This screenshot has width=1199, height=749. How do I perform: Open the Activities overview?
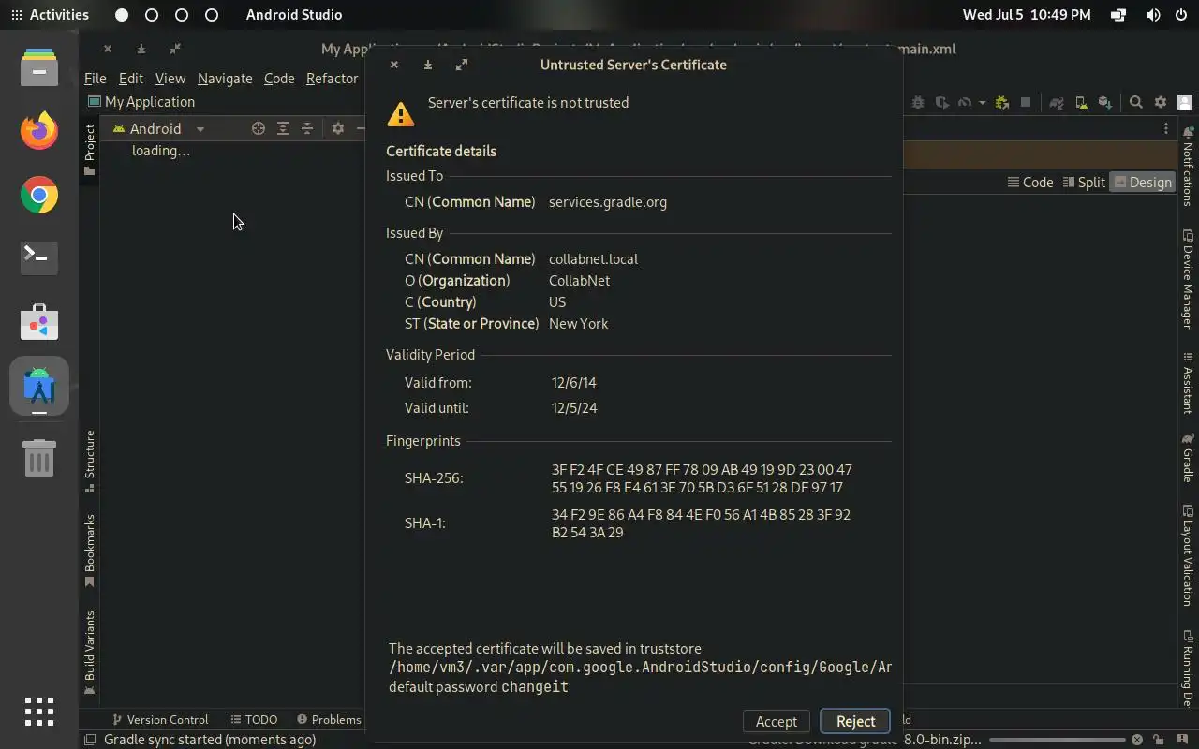click(x=49, y=15)
